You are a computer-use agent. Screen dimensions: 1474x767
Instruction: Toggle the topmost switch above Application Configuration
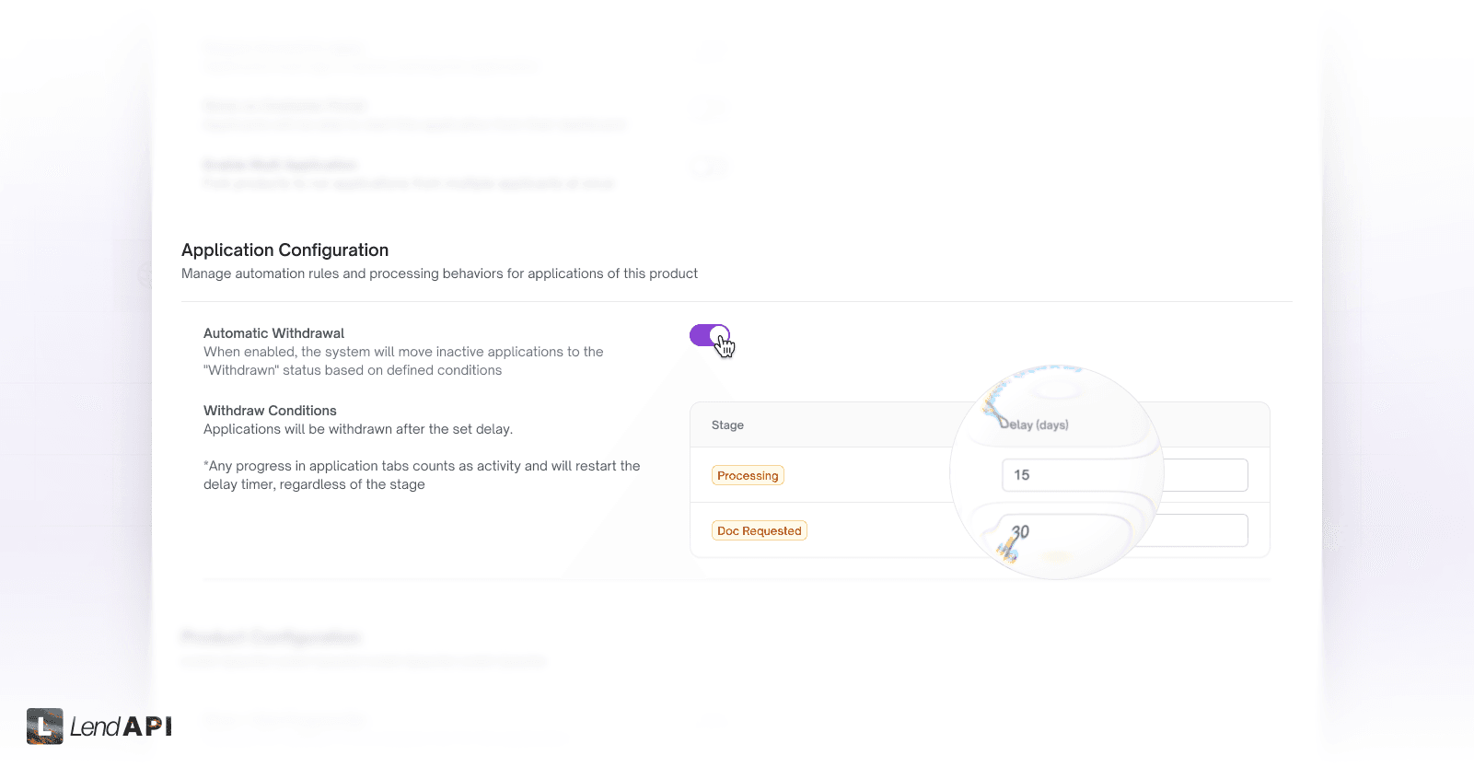coord(709,52)
